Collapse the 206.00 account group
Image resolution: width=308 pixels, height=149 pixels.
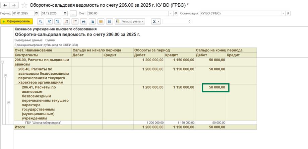(x=3, y=62)
